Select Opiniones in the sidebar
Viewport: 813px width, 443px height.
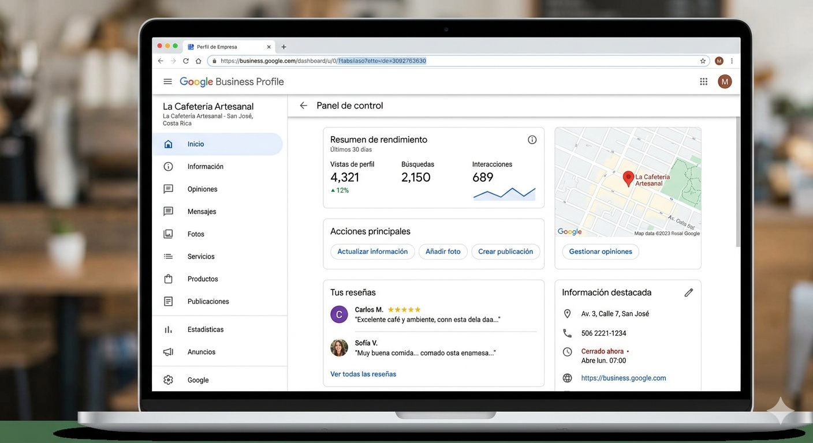click(x=202, y=189)
